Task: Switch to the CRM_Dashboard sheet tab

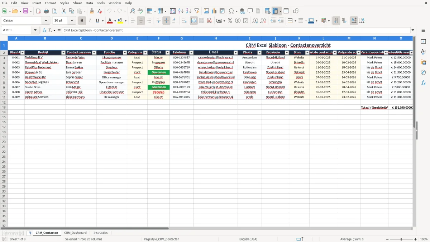Action: pyautogui.click(x=75, y=233)
